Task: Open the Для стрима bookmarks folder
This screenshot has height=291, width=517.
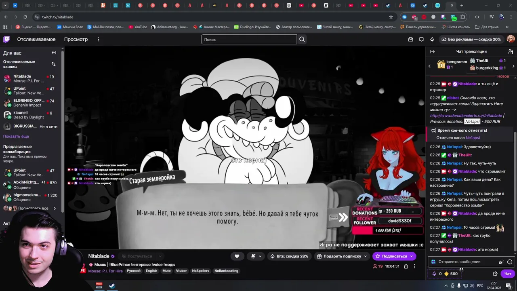Action: [487, 27]
